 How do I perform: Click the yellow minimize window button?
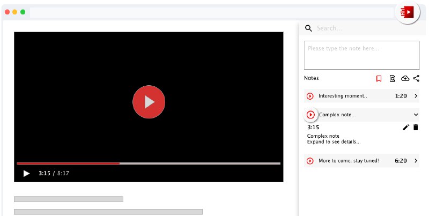(15, 12)
